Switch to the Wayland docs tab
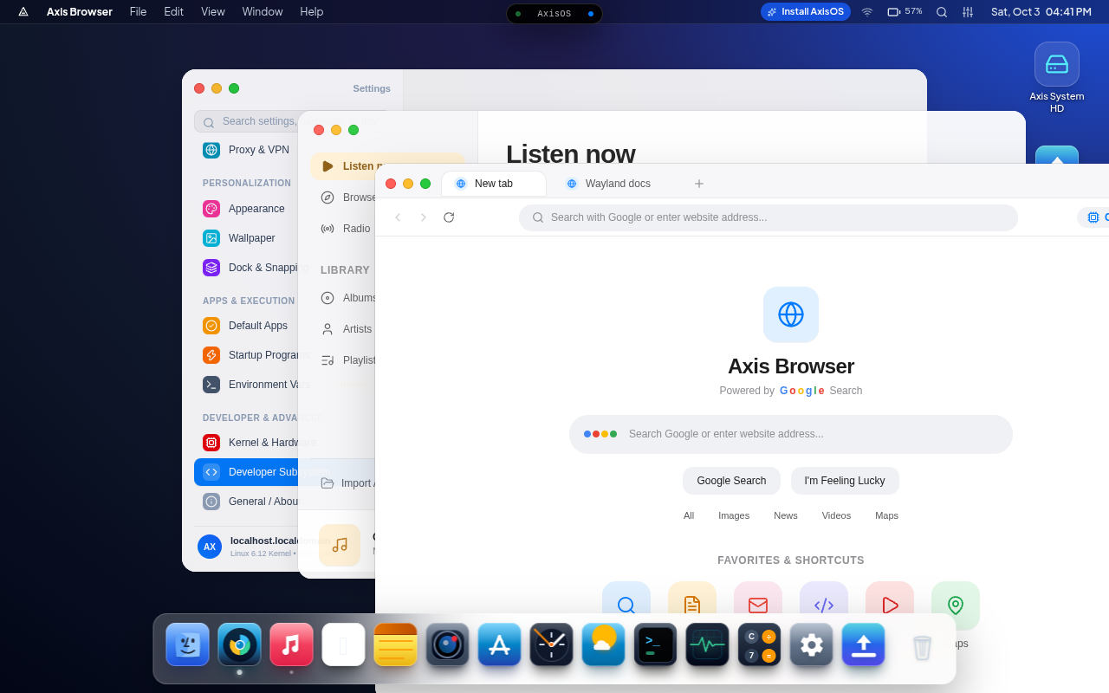This screenshot has width=1109, height=693. click(x=617, y=184)
